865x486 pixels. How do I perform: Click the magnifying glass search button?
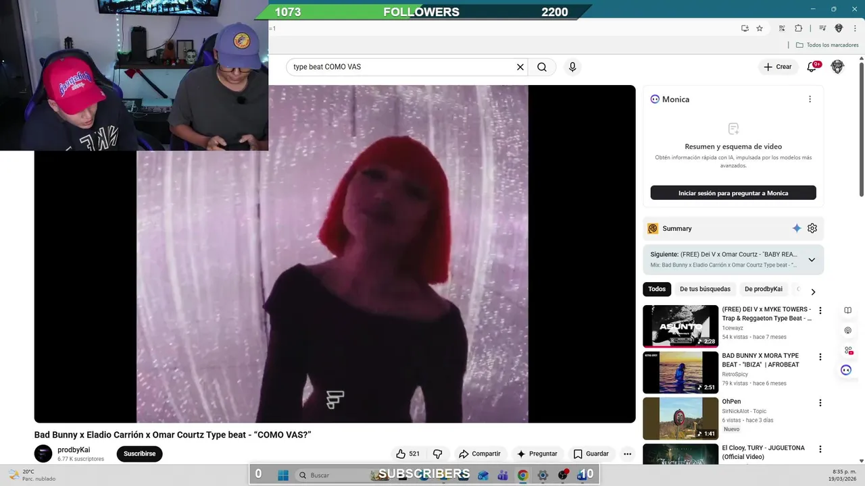tap(542, 67)
